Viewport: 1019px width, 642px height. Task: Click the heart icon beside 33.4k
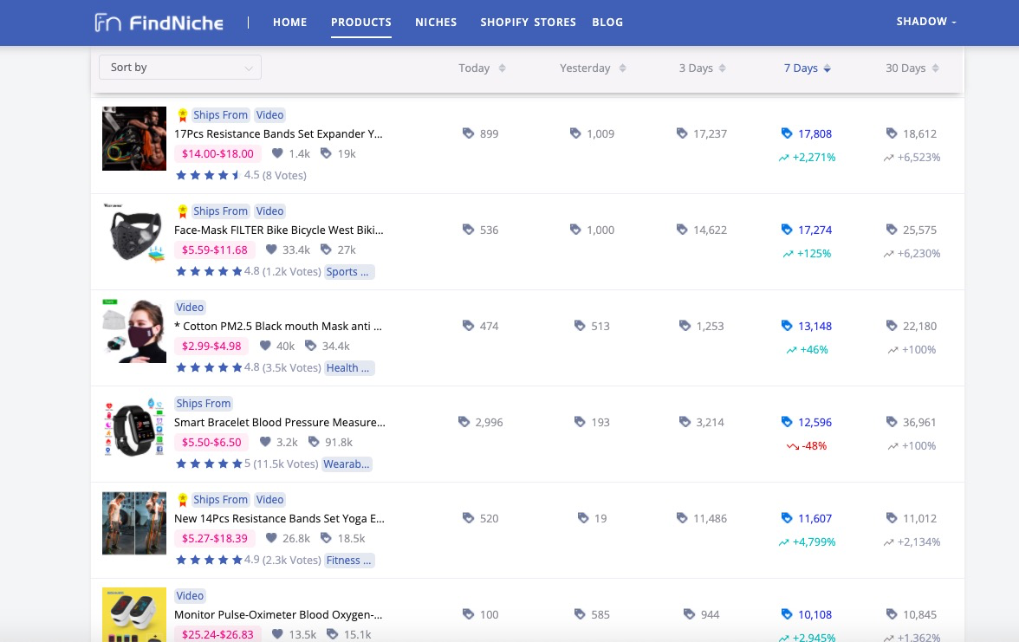pos(272,250)
